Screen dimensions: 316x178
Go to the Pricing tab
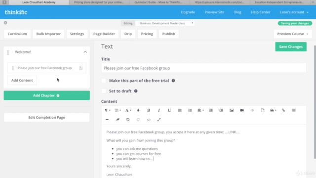coord(147,34)
